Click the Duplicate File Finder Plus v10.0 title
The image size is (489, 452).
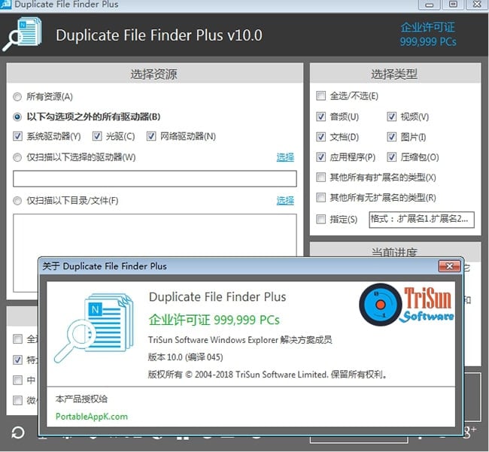pos(159,35)
